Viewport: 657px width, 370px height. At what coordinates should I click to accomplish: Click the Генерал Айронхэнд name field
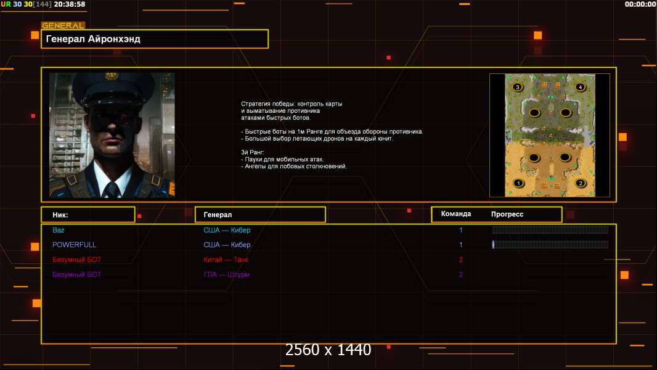tap(155, 39)
